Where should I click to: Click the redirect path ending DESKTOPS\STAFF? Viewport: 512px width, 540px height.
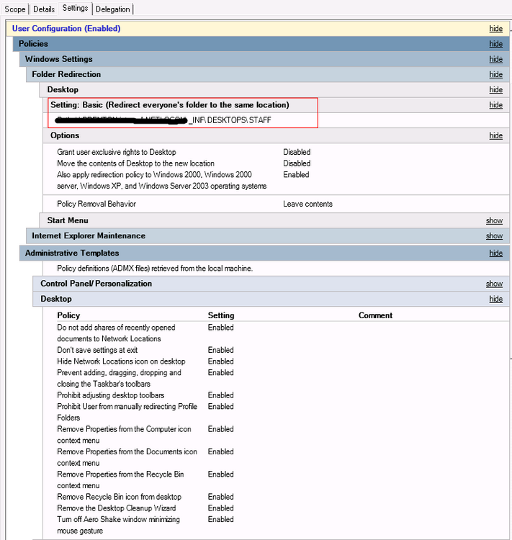(x=163, y=120)
